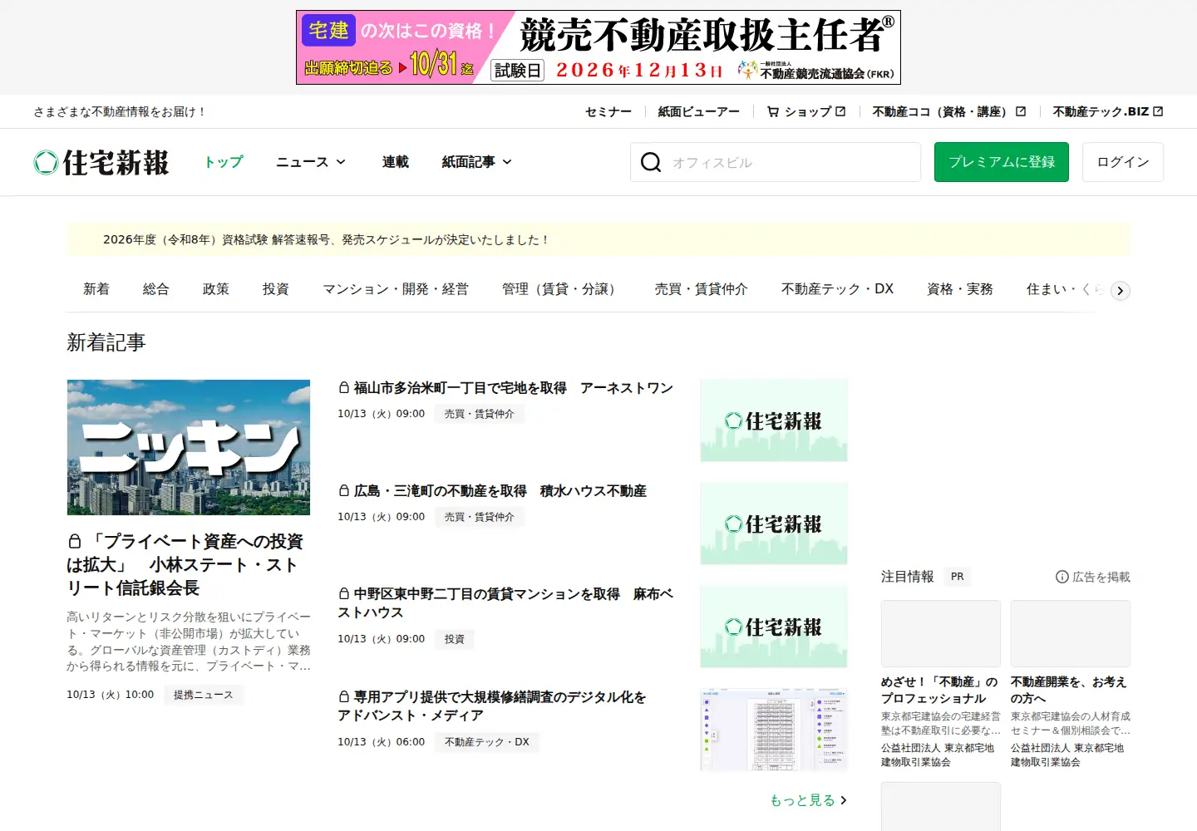
Task: Click the 不動産テック・DX tag under アドバンスト・メディア article
Action: (487, 742)
